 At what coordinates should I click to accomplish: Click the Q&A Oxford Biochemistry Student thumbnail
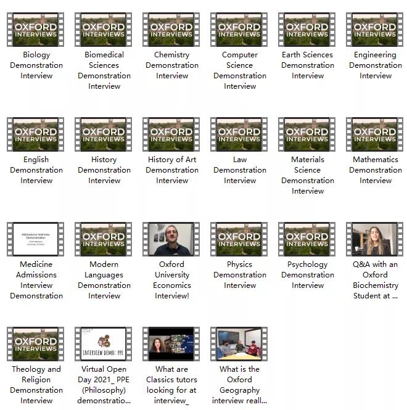click(x=374, y=239)
